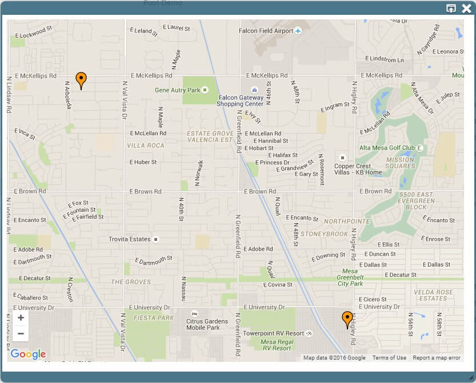Click the FIESTA PARK label
This screenshot has height=383, width=476.
pyautogui.click(x=154, y=318)
